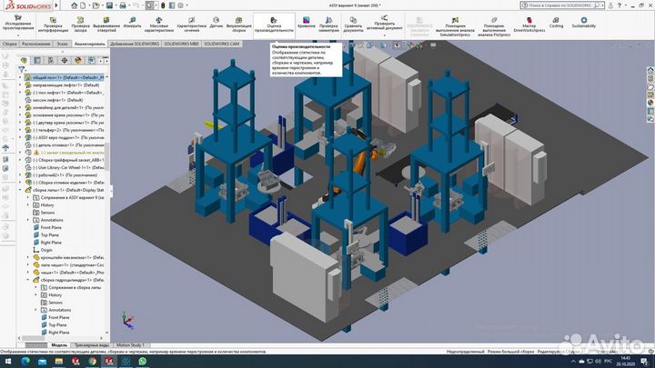Viewport: 655px width, 368px height.
Task: Click Check Active Document tool
Action: pyautogui.click(x=384, y=24)
